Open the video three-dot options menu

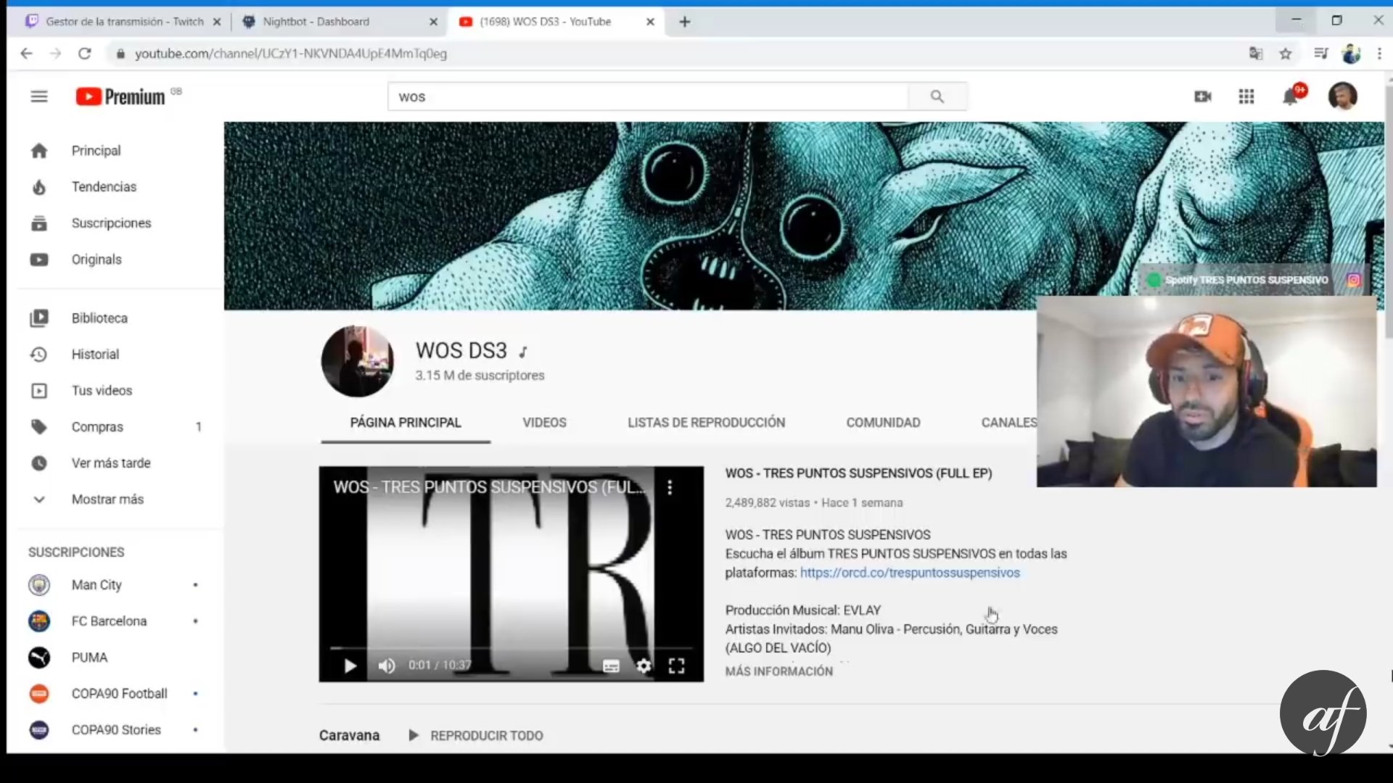click(670, 487)
